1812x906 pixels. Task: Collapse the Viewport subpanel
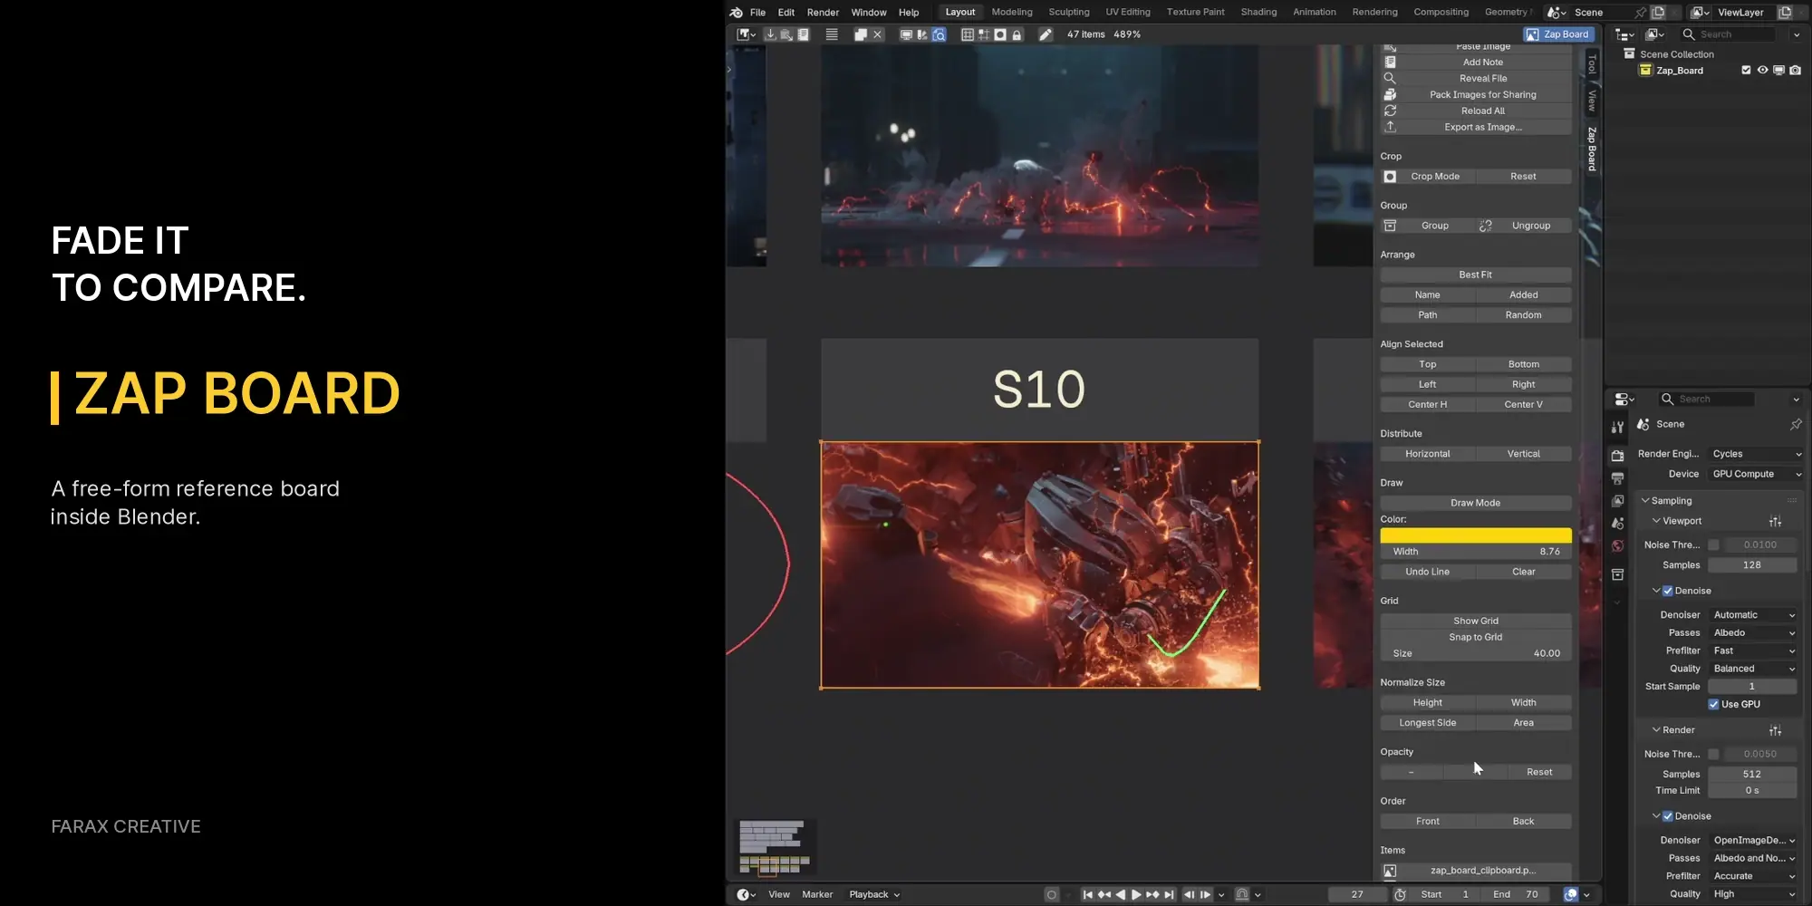coord(1656,521)
